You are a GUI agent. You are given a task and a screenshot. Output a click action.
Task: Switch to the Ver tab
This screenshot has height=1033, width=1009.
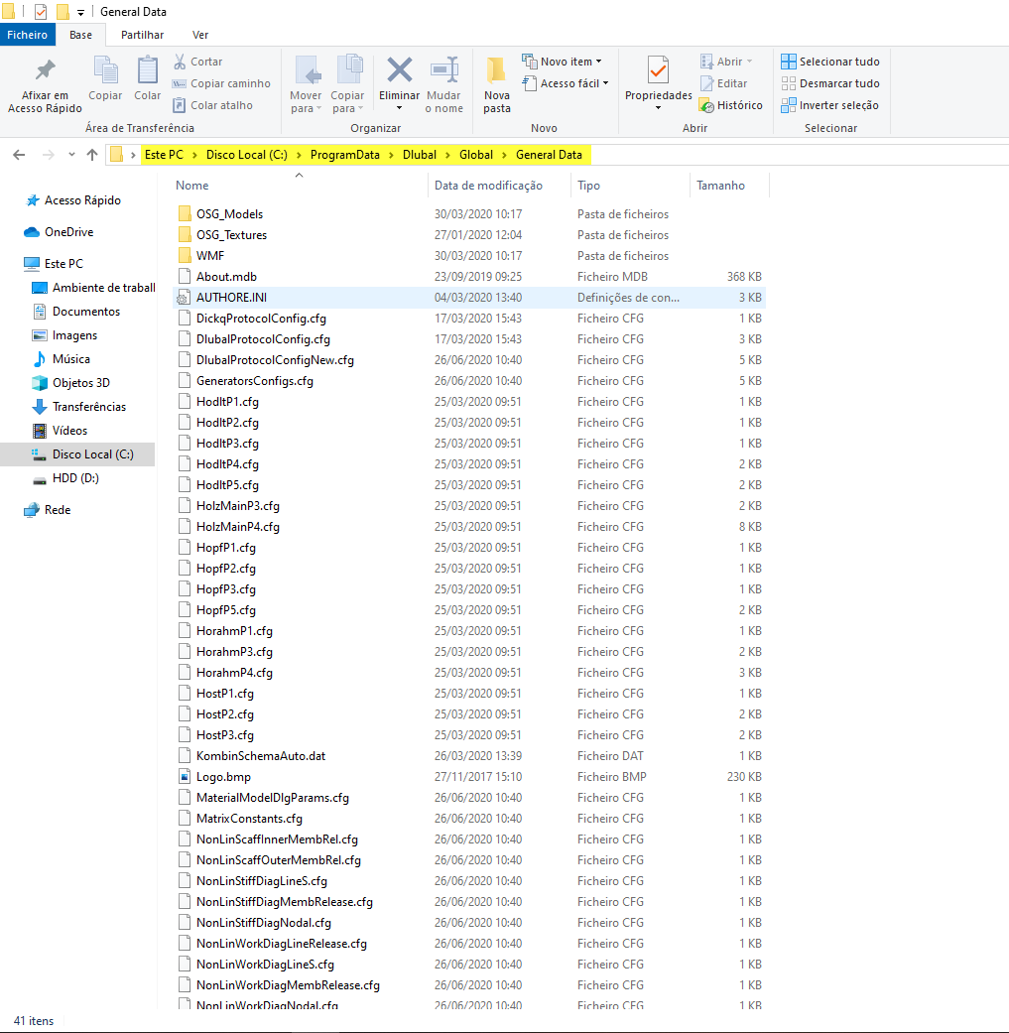coord(200,34)
